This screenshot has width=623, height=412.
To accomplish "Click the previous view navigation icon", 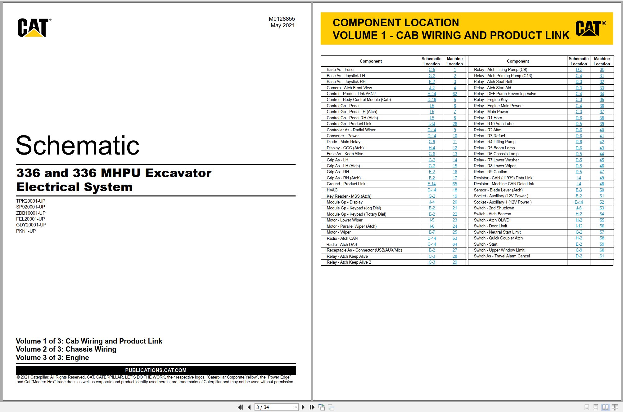I will (x=322, y=407).
